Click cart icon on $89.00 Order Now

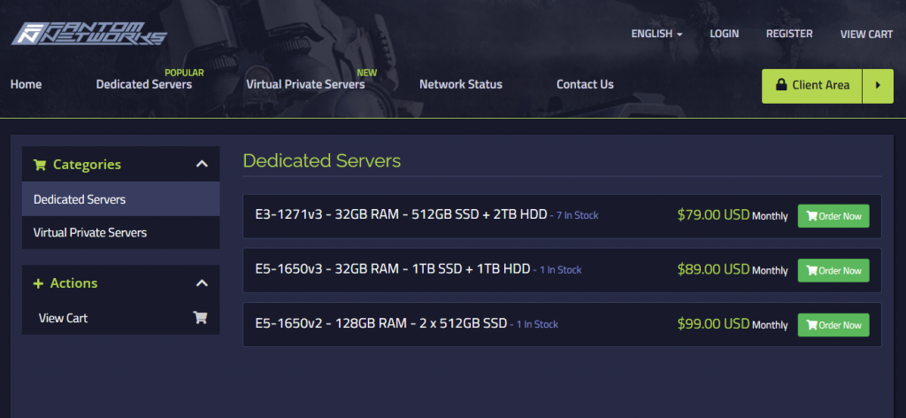812,271
